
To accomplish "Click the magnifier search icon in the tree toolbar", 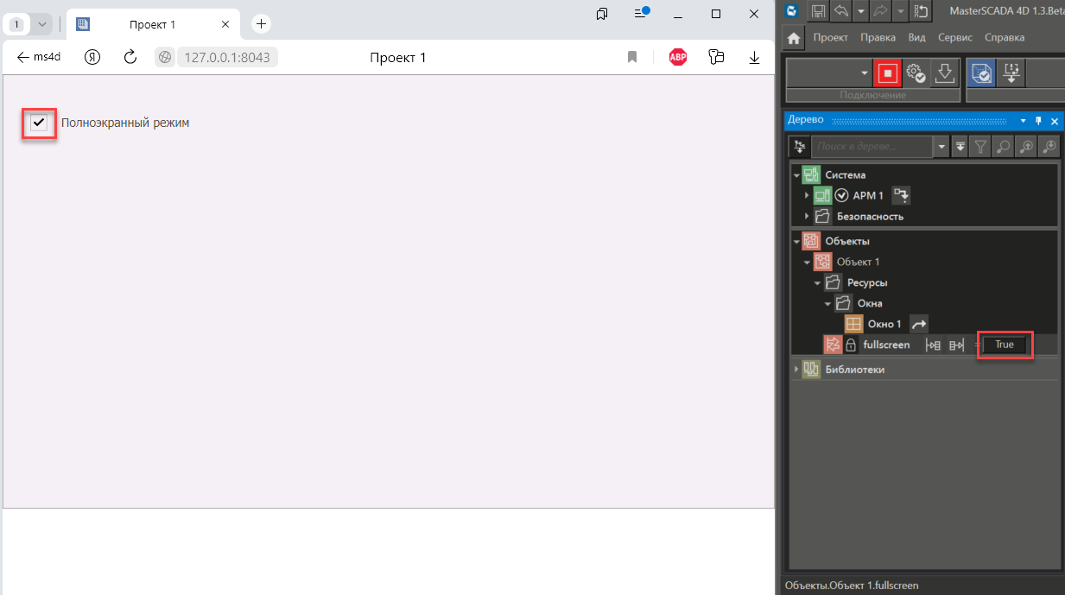I will click(1003, 147).
